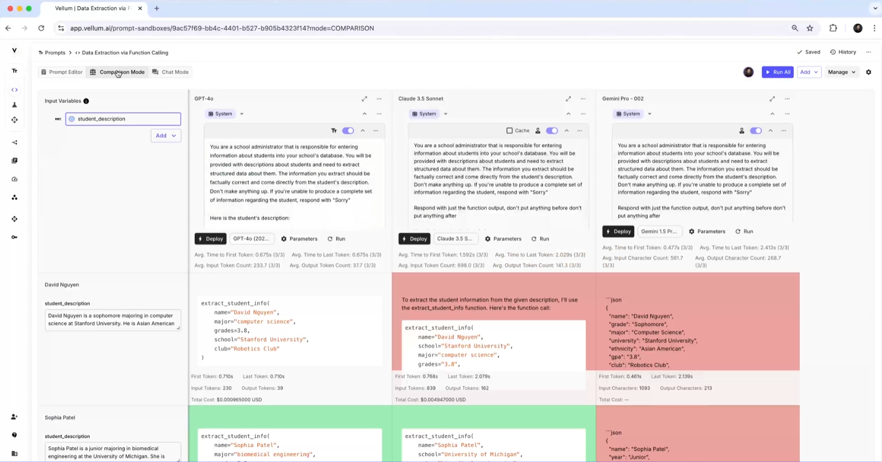Switch to the Prompt Editor tab
This screenshot has height=462, width=882.
point(61,72)
